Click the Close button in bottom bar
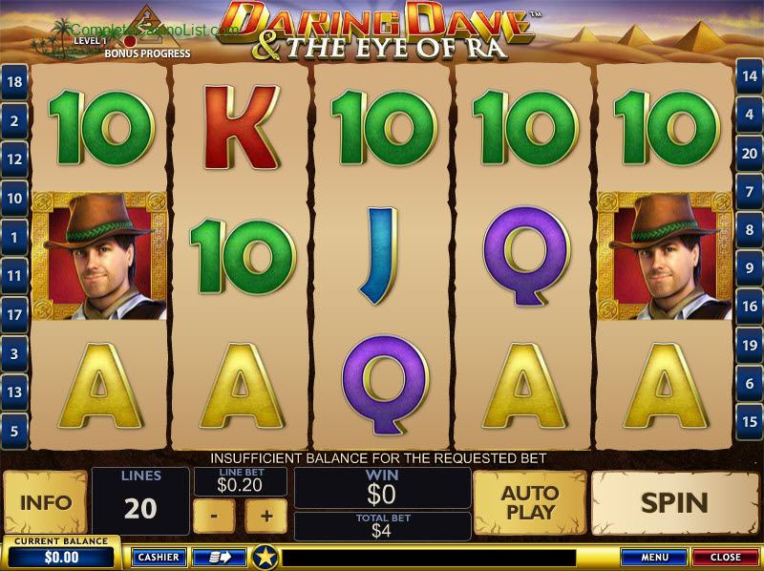The width and height of the screenshot is (764, 571). tap(726, 557)
